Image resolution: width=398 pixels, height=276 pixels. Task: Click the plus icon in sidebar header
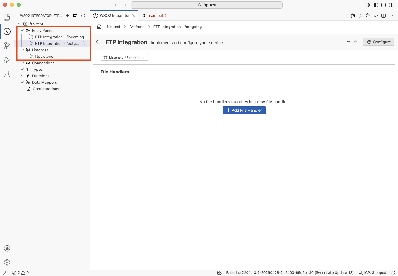click(67, 15)
